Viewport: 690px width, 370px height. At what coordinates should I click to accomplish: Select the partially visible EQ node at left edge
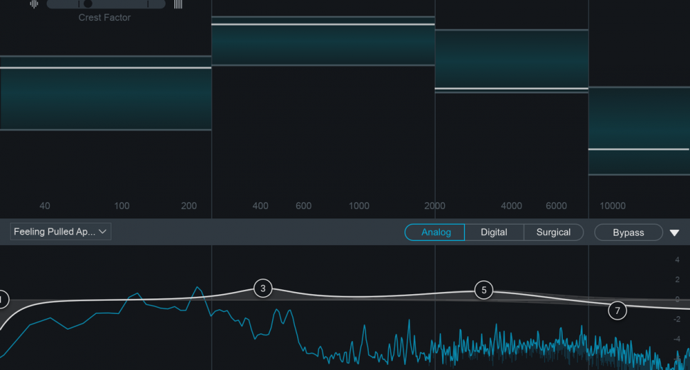[2, 301]
